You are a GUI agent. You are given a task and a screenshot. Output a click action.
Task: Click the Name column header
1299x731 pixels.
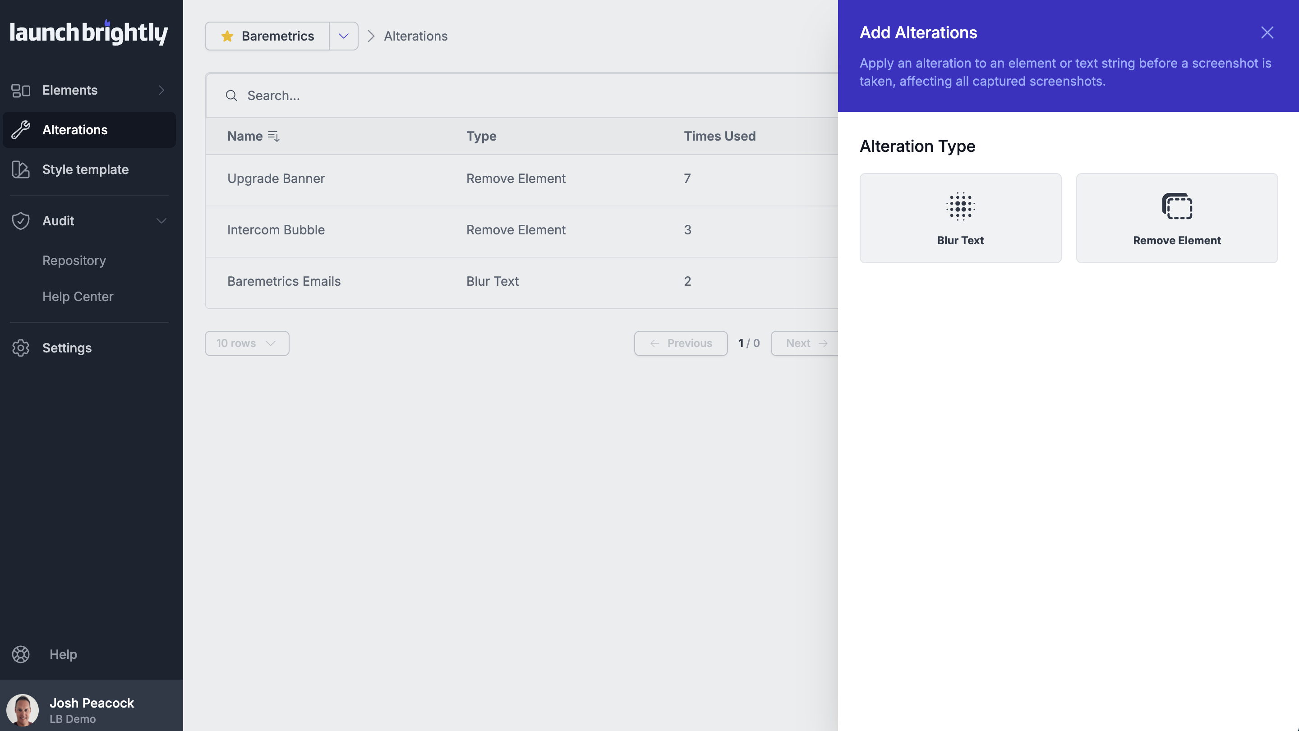(245, 136)
